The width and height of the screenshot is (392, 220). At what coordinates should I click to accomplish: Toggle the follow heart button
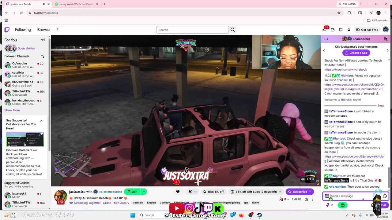178,192
